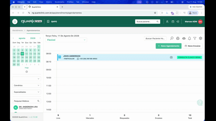Click the WhatsApp icon next to phone number
Viewport: 216px width, 121px height.
(x=78, y=59)
